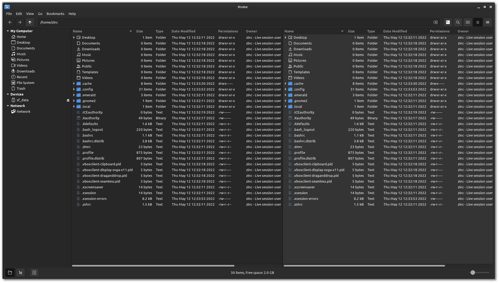Eject the sf_data device
The width and height of the screenshot is (499, 283).
68,100
